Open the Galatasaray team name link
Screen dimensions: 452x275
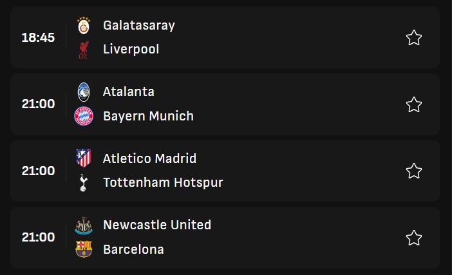click(x=139, y=25)
